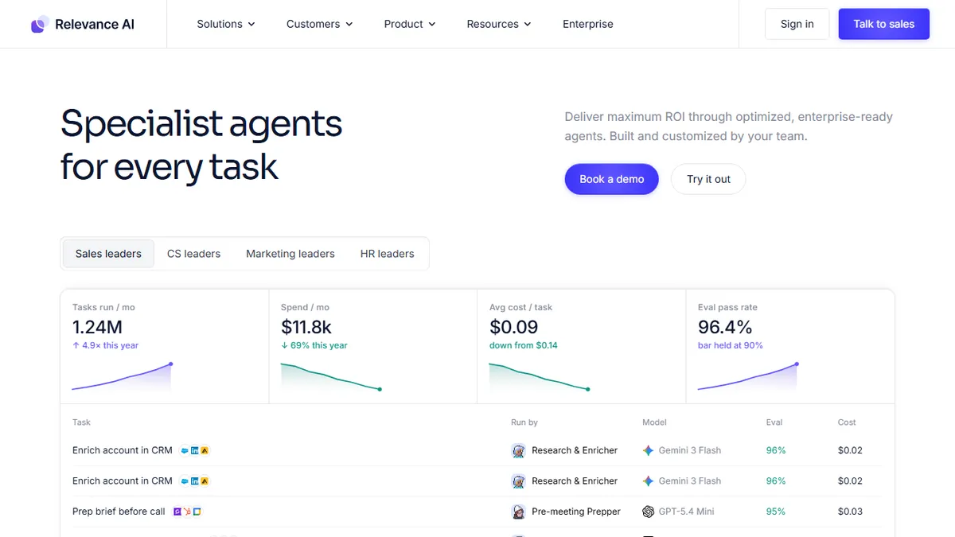
Task: Click the OpenAI icon beside GPT-5.4 Mini
Action: (648, 512)
